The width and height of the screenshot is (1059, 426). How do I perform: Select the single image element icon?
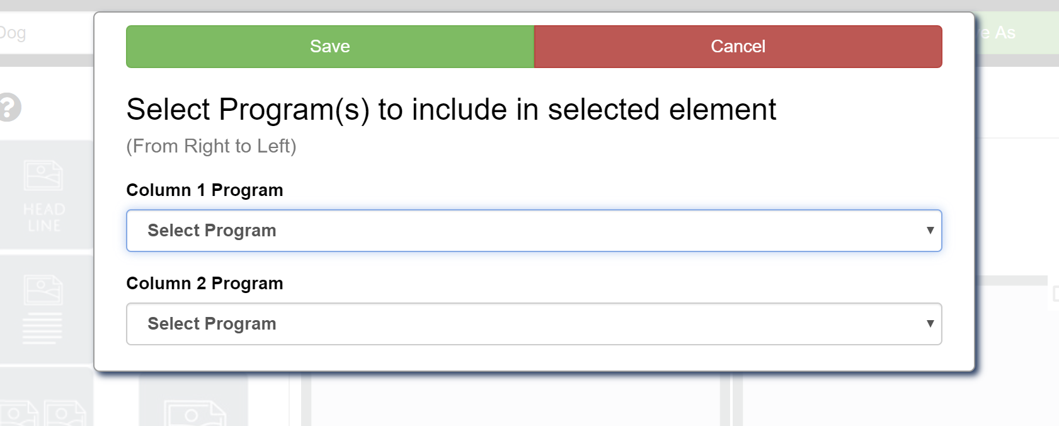(x=194, y=413)
